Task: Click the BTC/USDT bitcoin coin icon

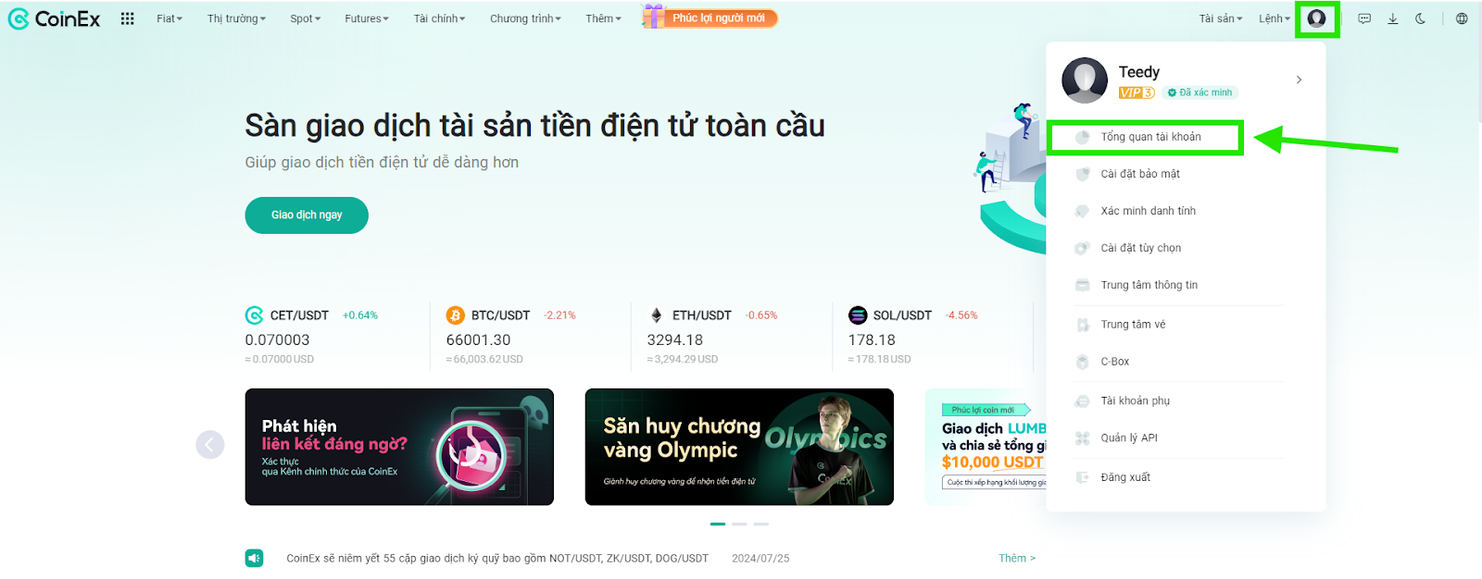Action: point(455,315)
